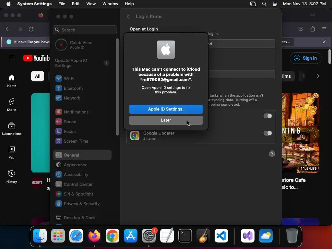Image resolution: width=332 pixels, height=249 pixels.
Task: Open Control Center settings
Action: coord(82,184)
